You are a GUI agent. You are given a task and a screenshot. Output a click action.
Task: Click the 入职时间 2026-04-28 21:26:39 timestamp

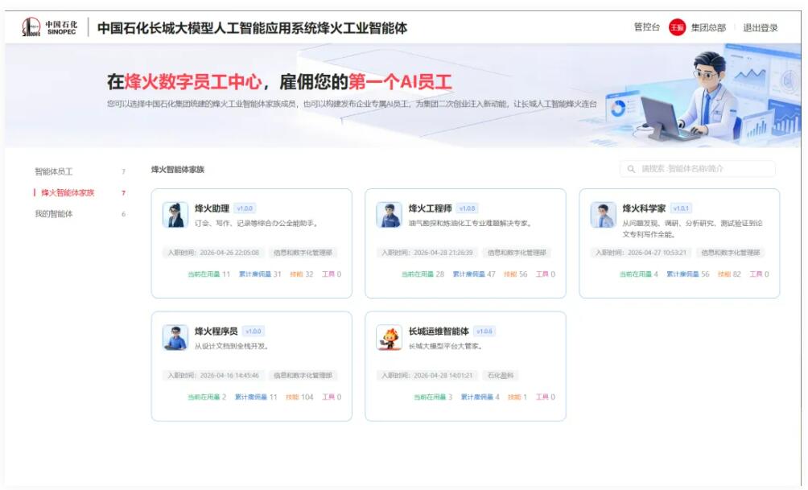(427, 253)
